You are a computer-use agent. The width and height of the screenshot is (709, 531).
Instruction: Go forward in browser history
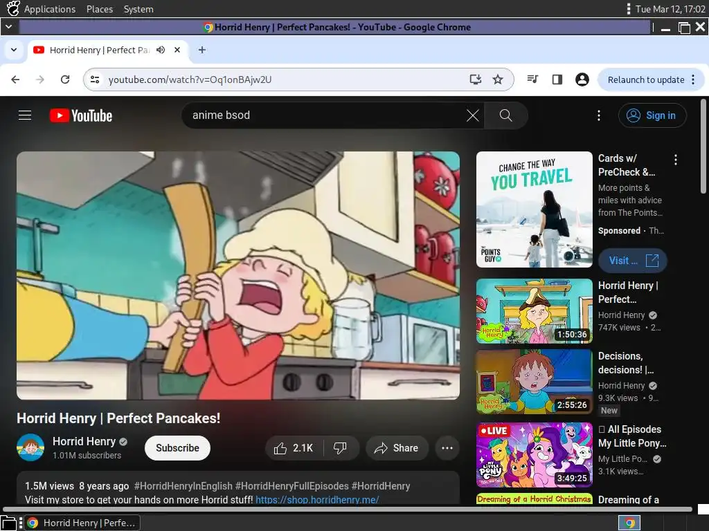click(40, 80)
